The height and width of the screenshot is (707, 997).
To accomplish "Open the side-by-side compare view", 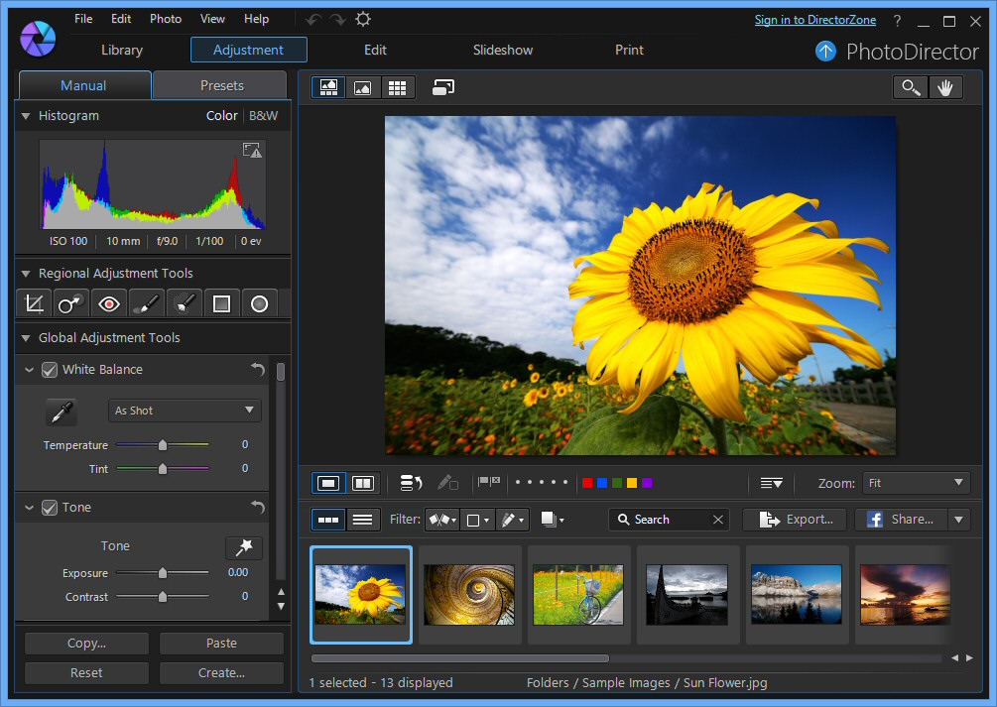I will pos(362,482).
